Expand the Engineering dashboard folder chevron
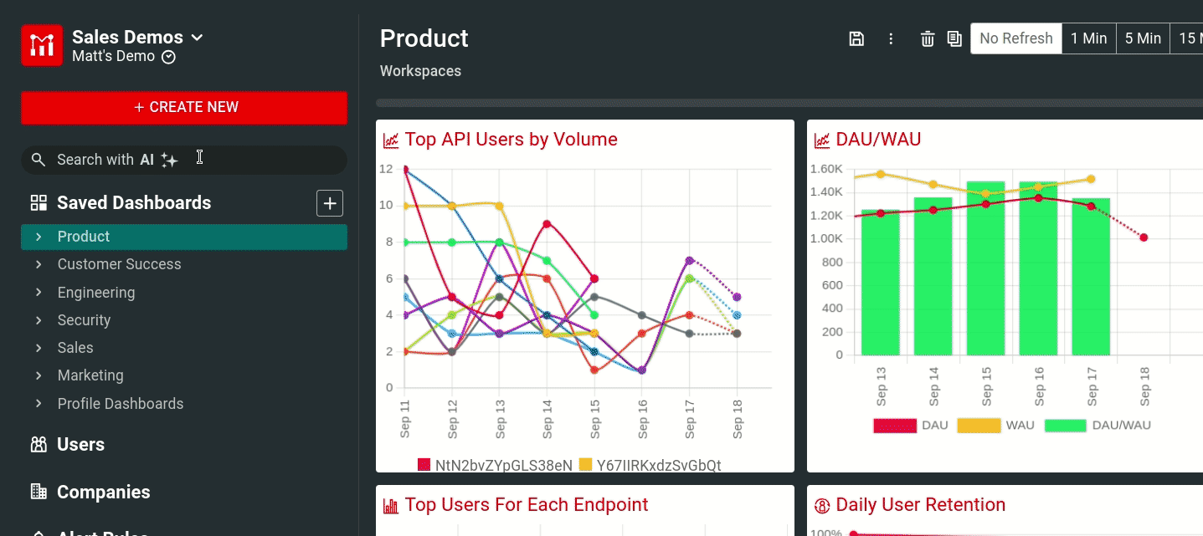 tap(39, 293)
